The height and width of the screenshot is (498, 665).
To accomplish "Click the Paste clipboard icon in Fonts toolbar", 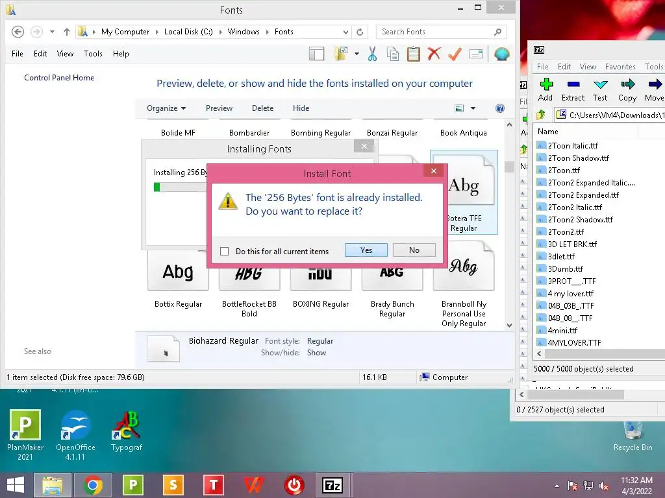I will click(414, 54).
